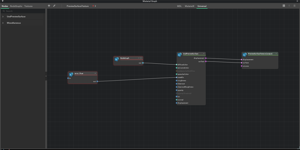Image resolution: width=300 pixels, height=150 pixels.
Task: Open the hamburger options menu
Action: (295, 6)
